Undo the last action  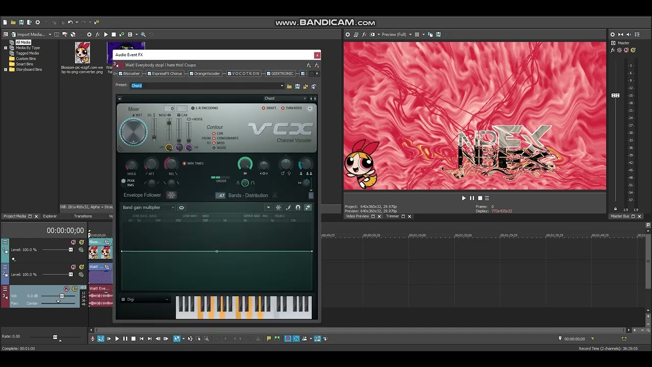click(70, 22)
